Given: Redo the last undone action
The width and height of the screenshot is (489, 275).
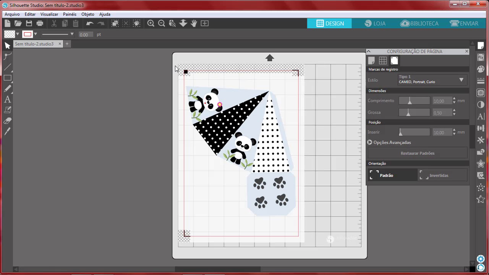Looking at the screenshot, I should 101,23.
